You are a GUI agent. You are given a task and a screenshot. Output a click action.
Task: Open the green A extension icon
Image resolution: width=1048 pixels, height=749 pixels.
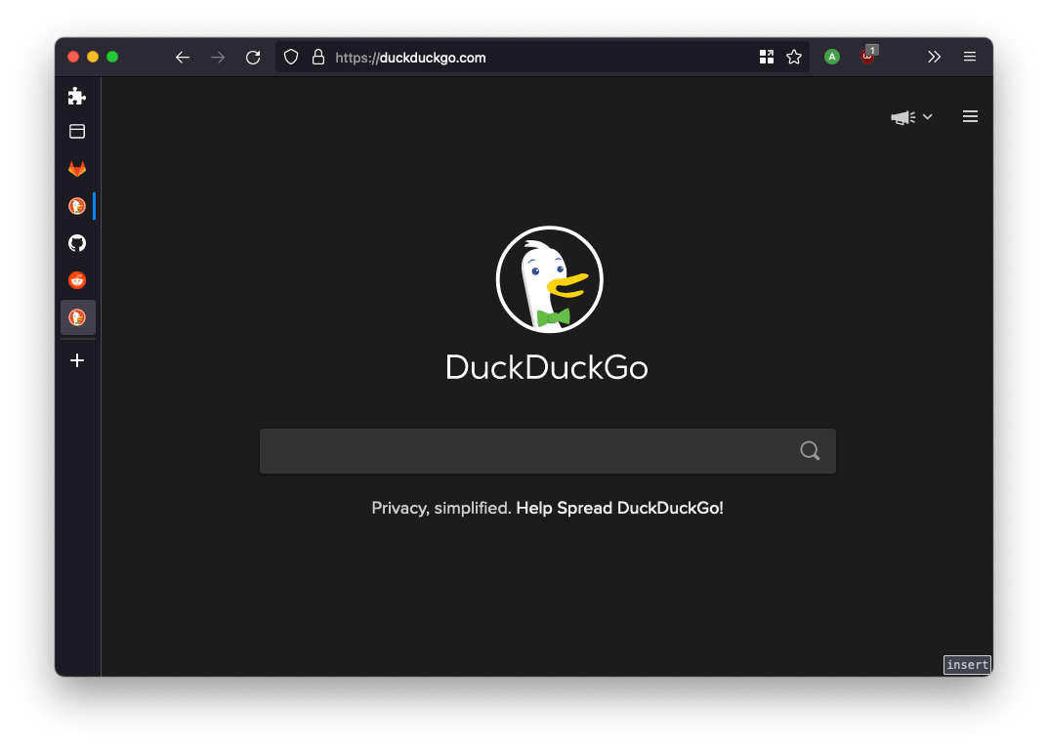point(832,57)
